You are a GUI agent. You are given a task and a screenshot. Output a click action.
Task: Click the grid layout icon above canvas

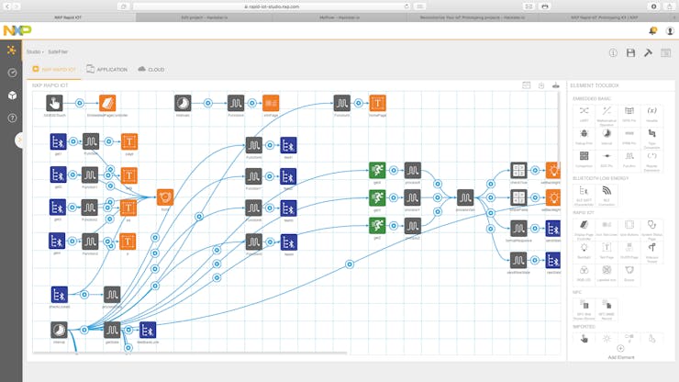[x=526, y=85]
